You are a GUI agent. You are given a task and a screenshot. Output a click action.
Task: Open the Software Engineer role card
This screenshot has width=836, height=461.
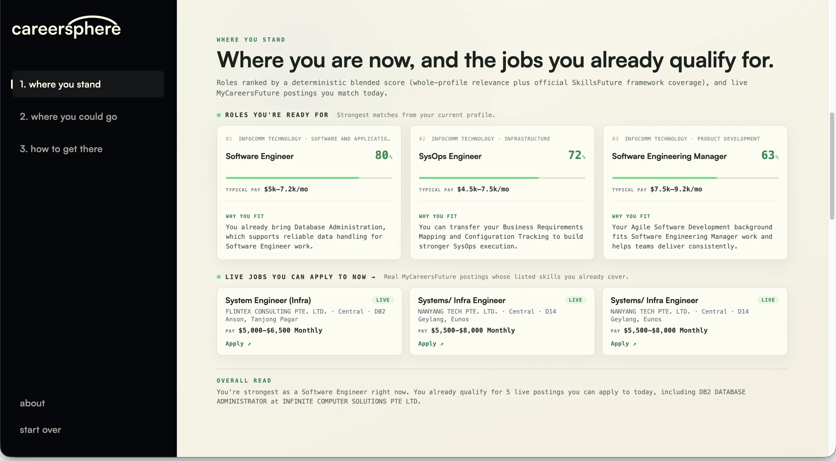tap(309, 192)
